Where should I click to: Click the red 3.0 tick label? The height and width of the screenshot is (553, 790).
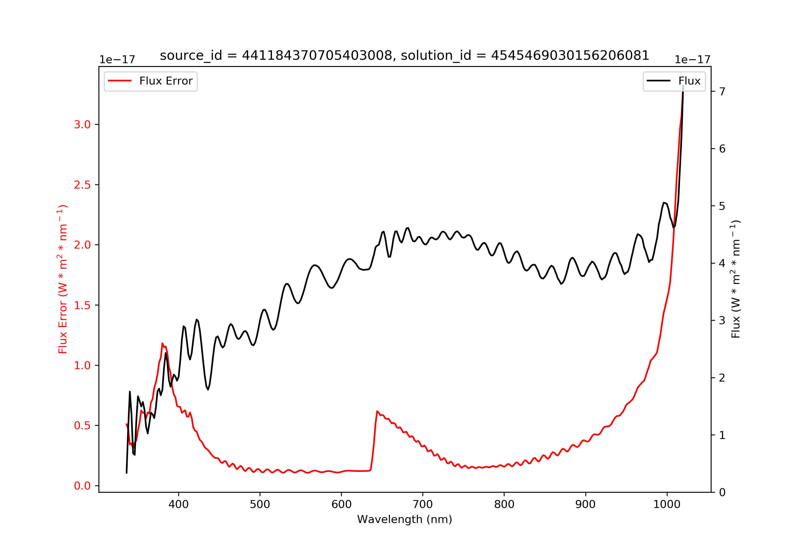(82, 125)
